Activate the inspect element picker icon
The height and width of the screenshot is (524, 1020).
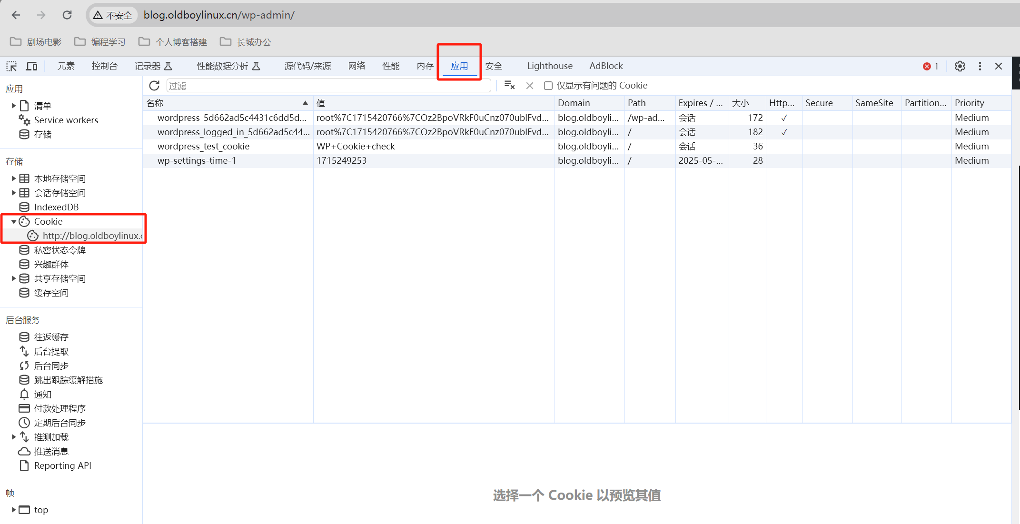(x=11, y=66)
